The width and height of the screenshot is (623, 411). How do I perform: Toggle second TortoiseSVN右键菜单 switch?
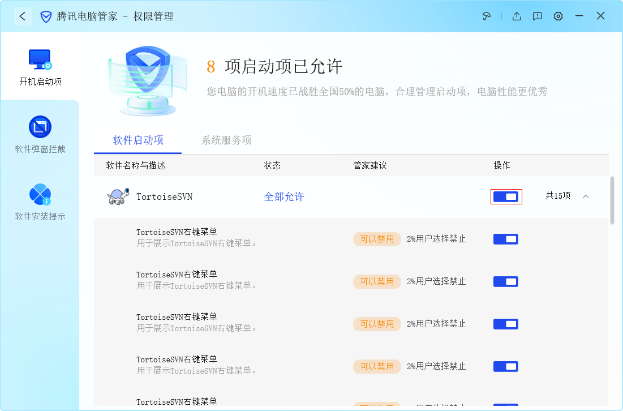[x=506, y=281]
